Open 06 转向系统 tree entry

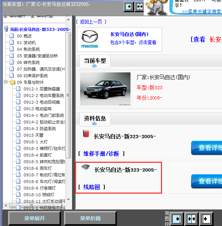pos(28,62)
